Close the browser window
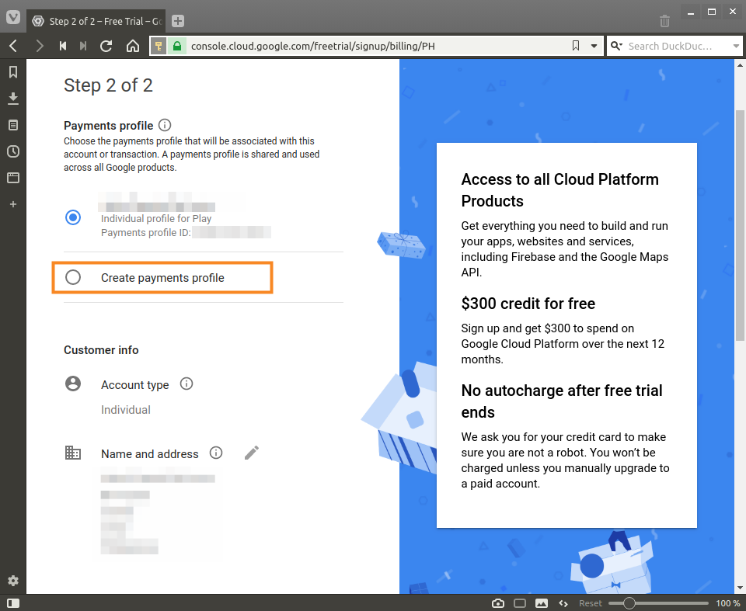Screen dimensions: 746x611 click(733, 12)
